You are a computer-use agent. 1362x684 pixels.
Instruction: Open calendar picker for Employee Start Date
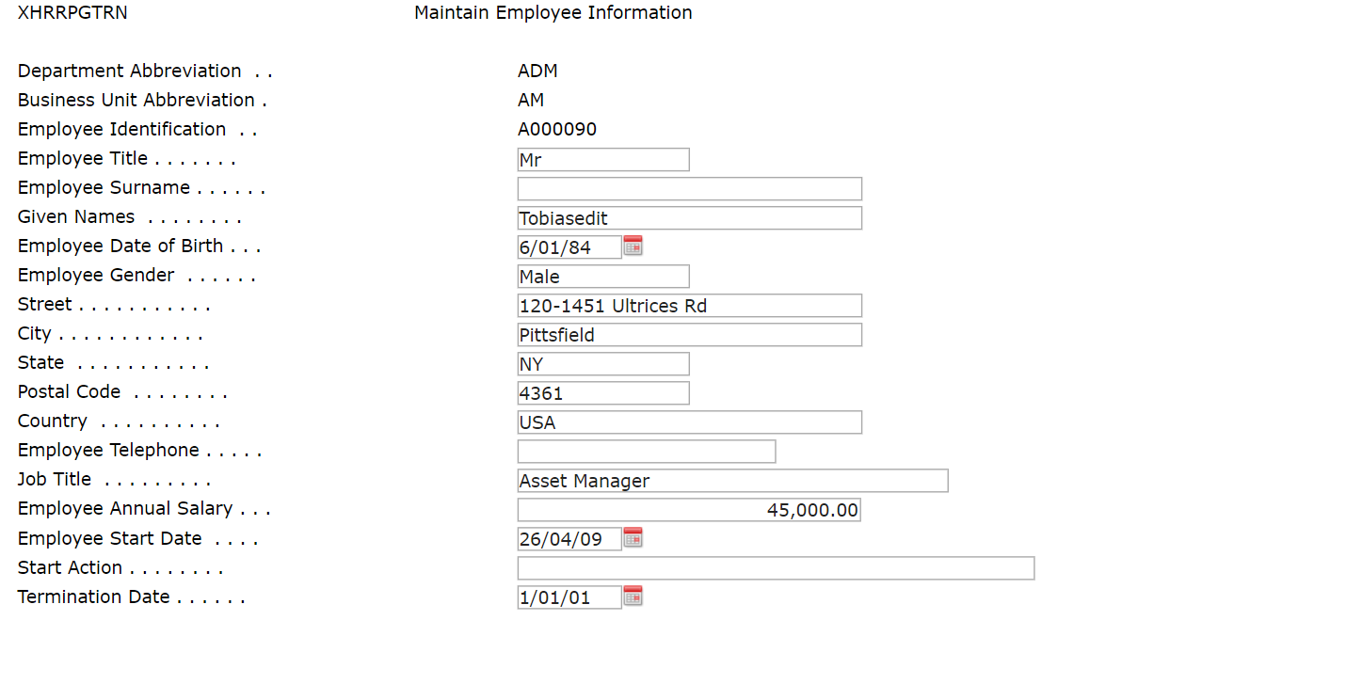tap(633, 538)
